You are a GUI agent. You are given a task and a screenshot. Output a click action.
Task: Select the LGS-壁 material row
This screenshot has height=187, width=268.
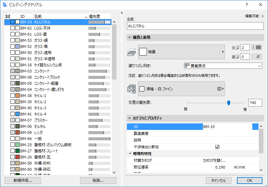(x=58, y=34)
